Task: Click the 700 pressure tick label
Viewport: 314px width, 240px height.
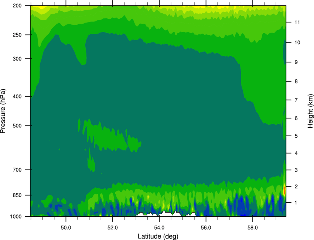Action: click(x=17, y=170)
